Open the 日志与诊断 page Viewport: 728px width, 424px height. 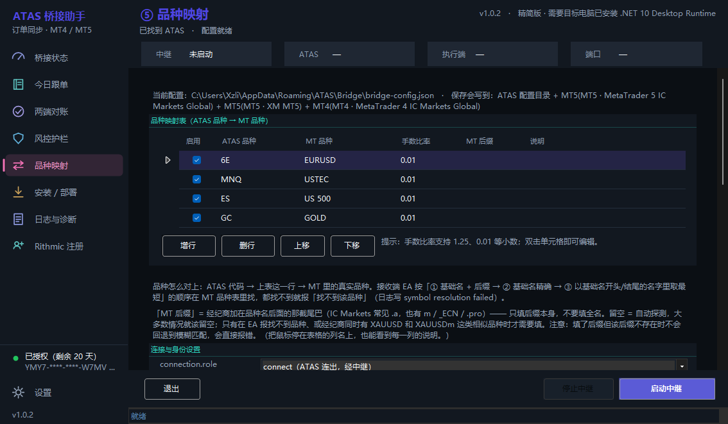pyautogui.click(x=64, y=219)
